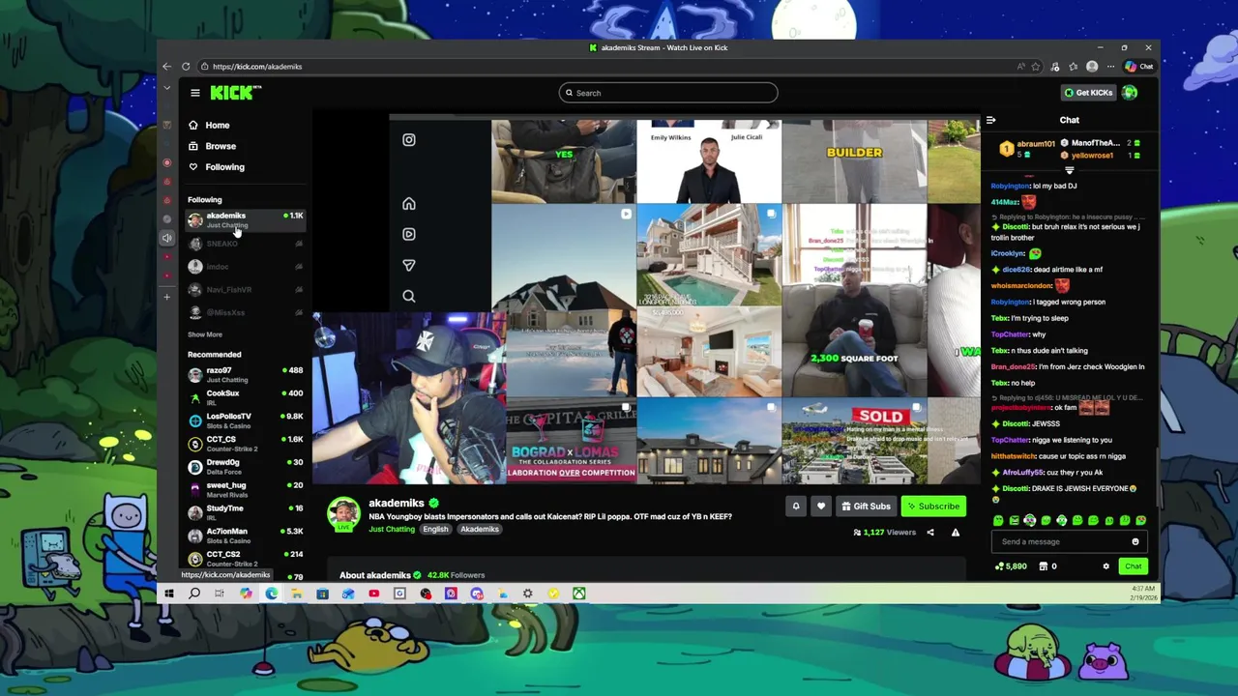Click the Instagram logo in stream

coord(409,140)
